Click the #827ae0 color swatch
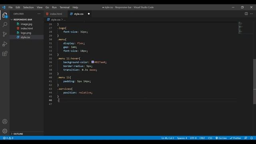The width and height of the screenshot is (256, 144). pos(92,62)
